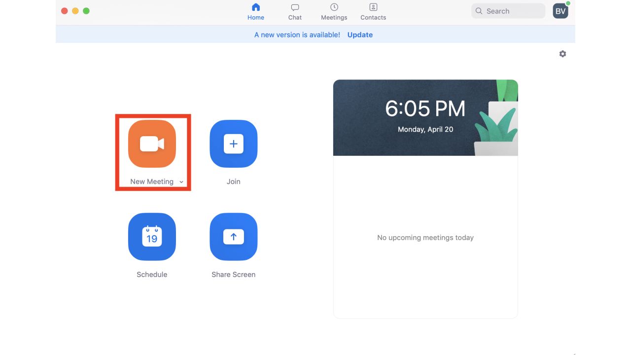Click the blue Join plus icon
This screenshot has height=355, width=631.
(234, 144)
